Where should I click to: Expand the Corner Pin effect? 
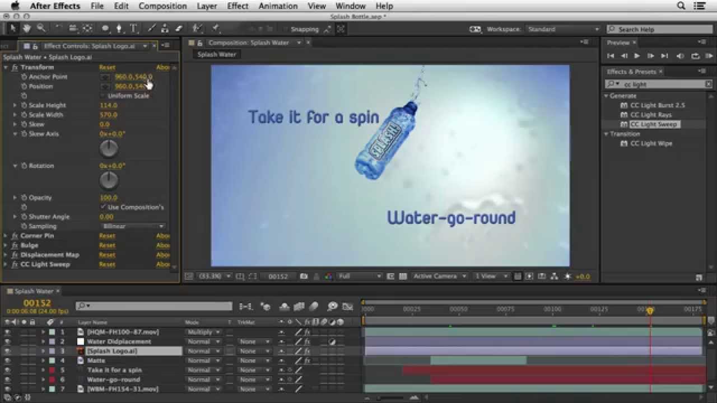pos(6,236)
